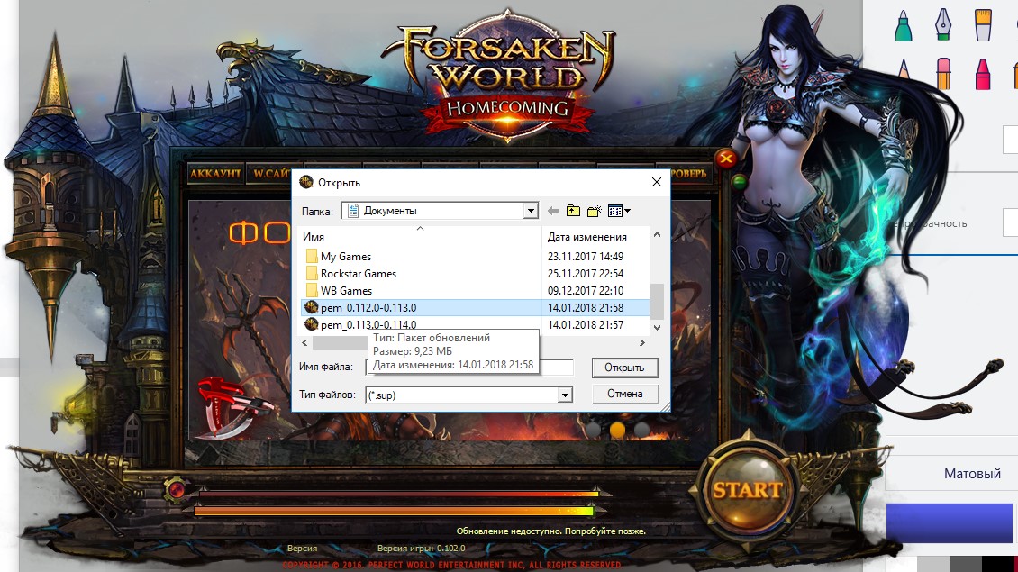Click the document icon beside Документы

(x=352, y=211)
